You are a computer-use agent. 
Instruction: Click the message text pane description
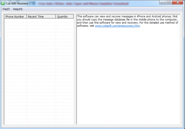coord(127,21)
